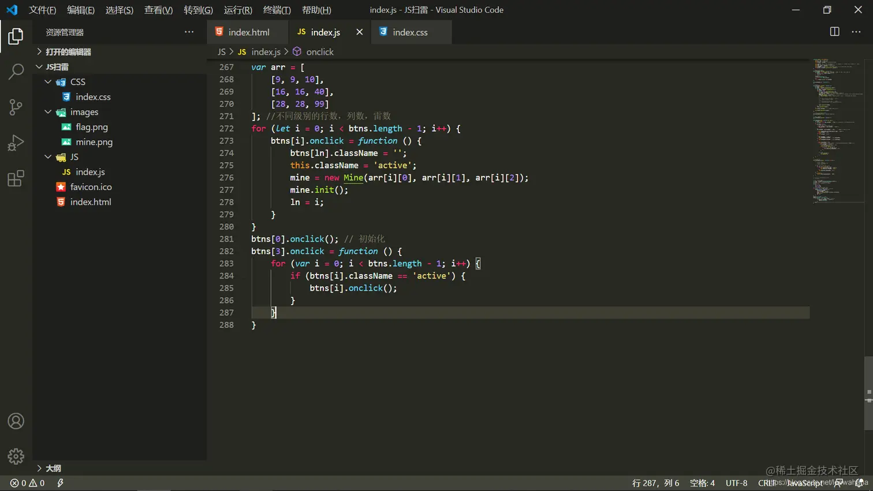The image size is (873, 491).
Task: Click the lightning port status icon
Action: pos(60,483)
